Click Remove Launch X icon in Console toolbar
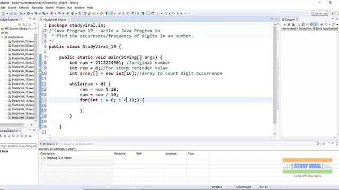 tap(289, 25)
